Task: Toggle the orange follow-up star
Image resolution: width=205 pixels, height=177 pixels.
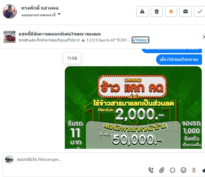Action: [x=171, y=11]
